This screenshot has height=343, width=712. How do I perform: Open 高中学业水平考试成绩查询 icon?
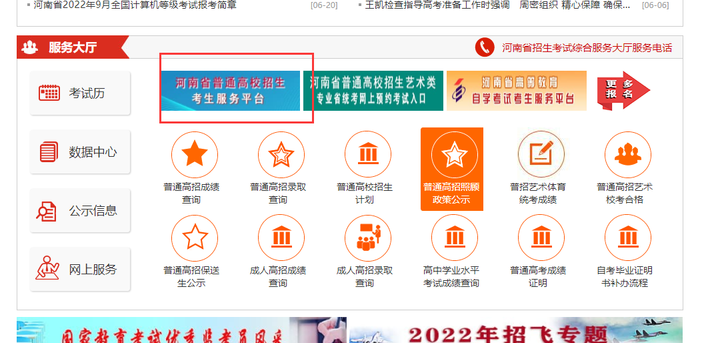pyautogui.click(x=454, y=238)
